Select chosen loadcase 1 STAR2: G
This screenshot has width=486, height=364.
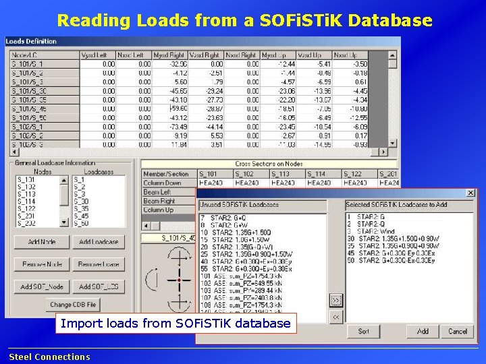(366, 217)
